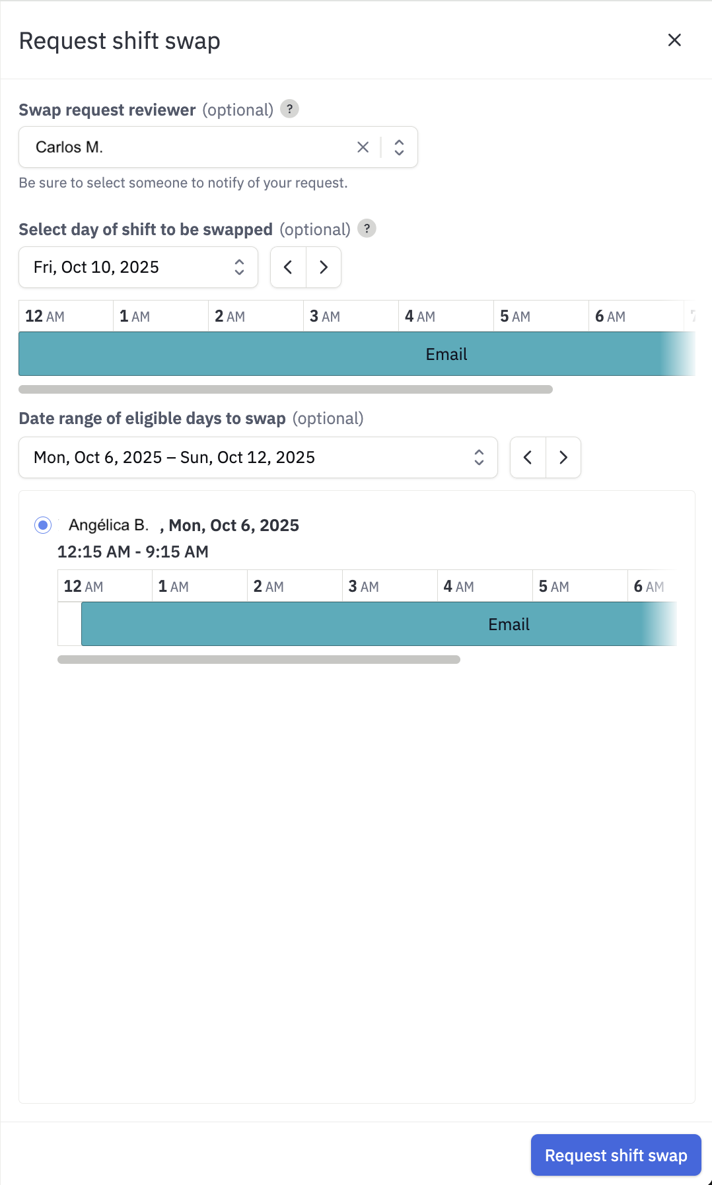712x1185 pixels.
Task: Open the shift day help tooltip
Action: (x=368, y=229)
